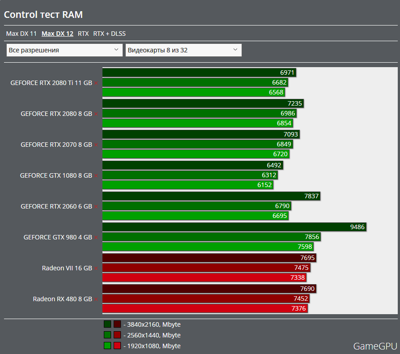Click the 7690 bar for Radeon RX 480
The image size is (400, 354).
[x=209, y=289]
